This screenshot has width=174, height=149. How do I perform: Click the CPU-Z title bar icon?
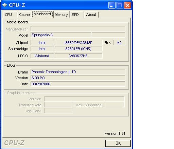5,5
